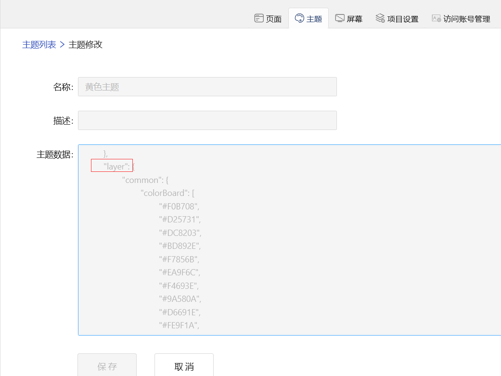Click the layers-gear icon beside 项目设置
Viewport: 501px width, 376px height.
(x=380, y=18)
